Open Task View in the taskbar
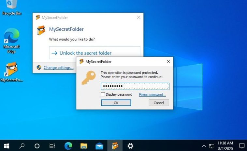This screenshot has height=151, width=247. 52,146
